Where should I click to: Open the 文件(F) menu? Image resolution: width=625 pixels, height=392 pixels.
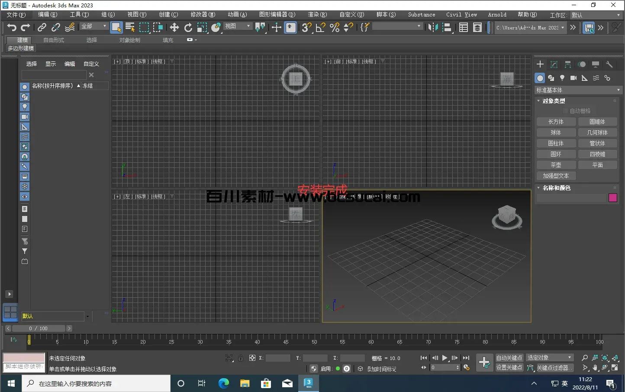(16, 15)
